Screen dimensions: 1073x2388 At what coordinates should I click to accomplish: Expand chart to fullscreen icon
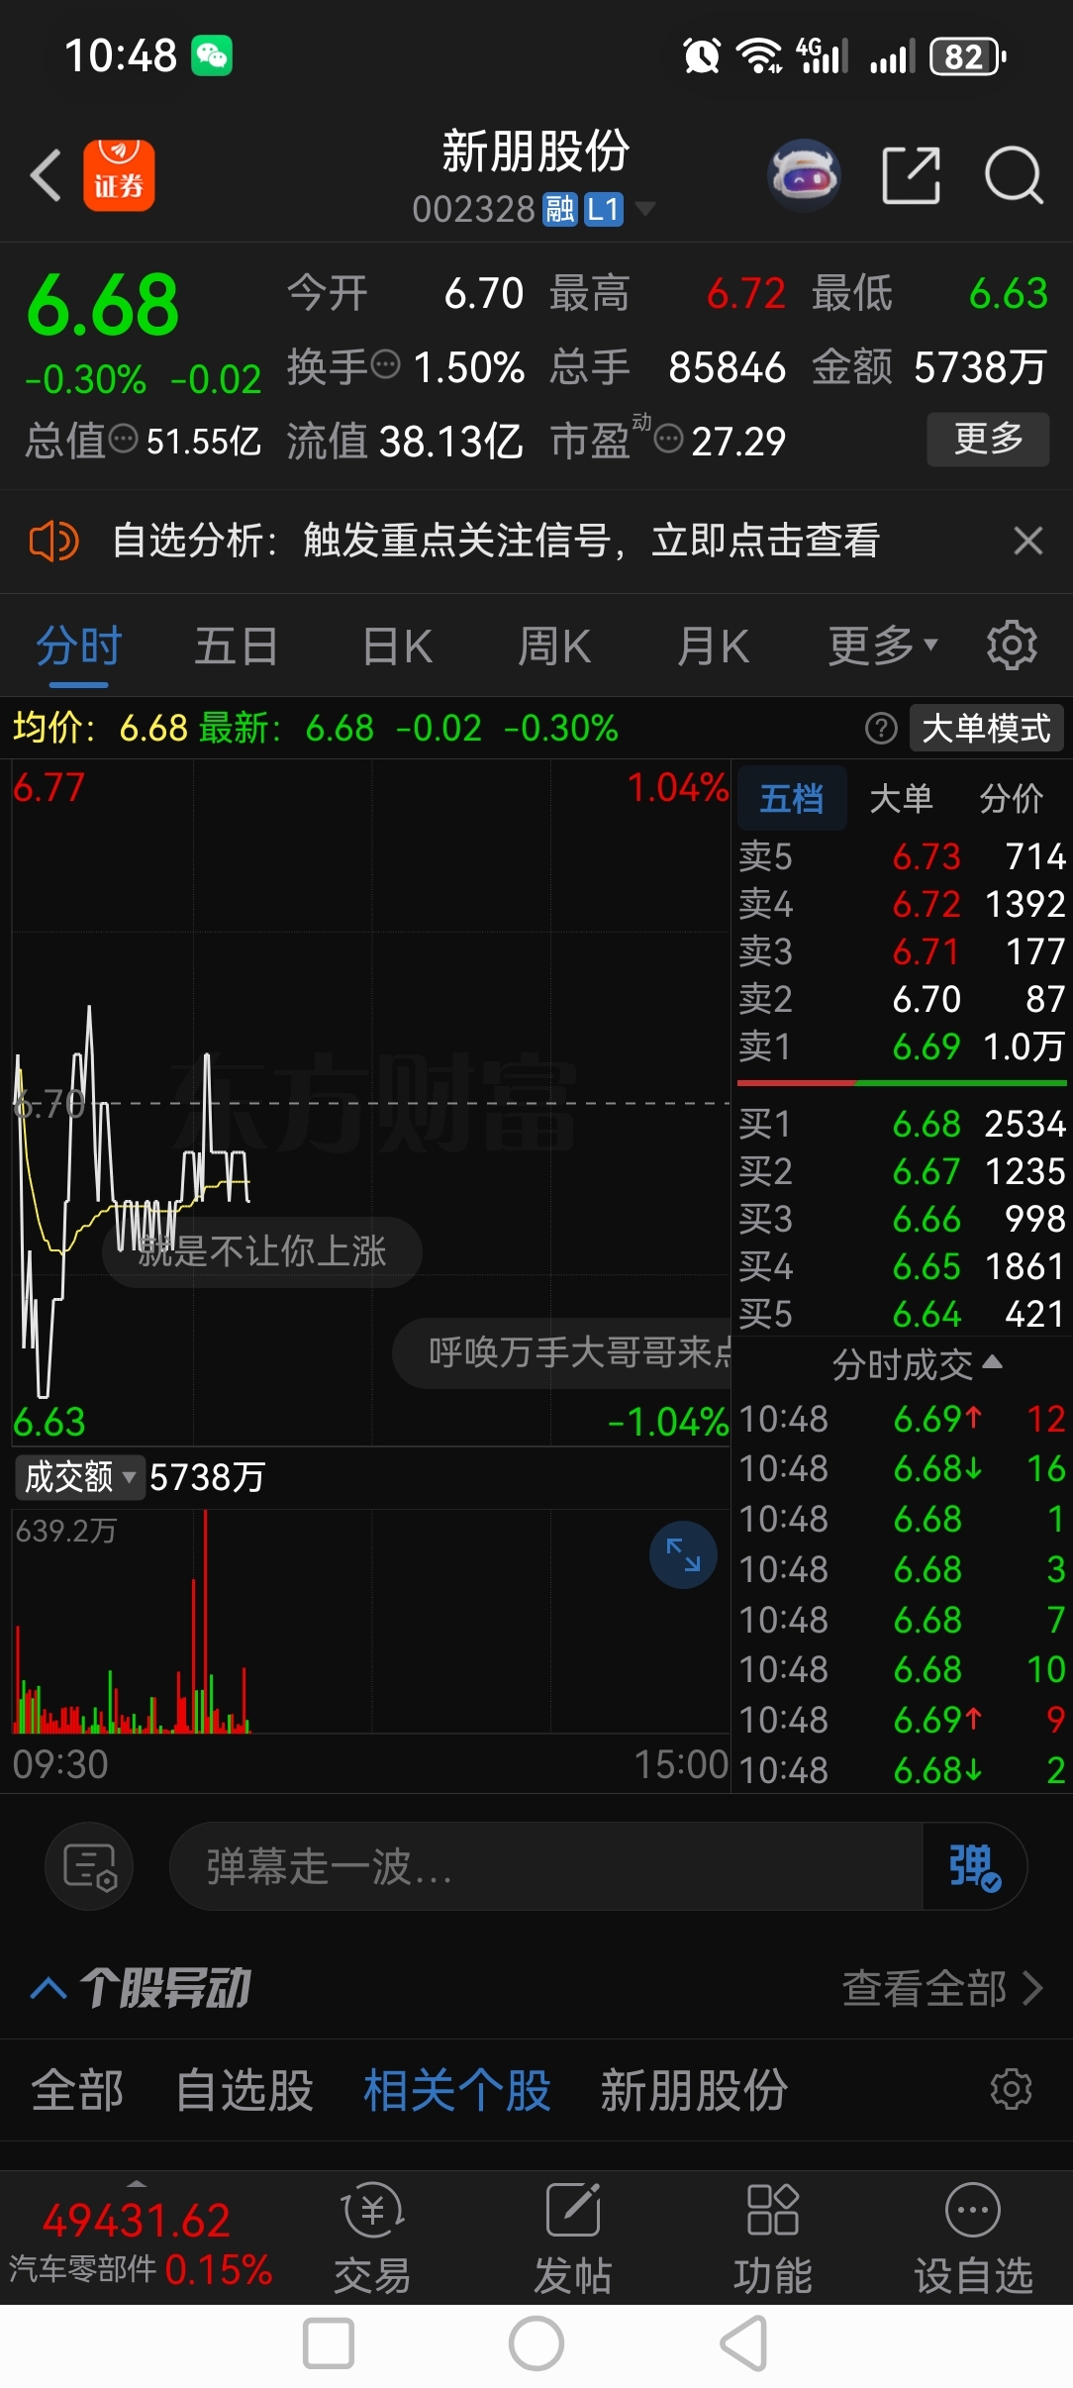coord(683,1554)
